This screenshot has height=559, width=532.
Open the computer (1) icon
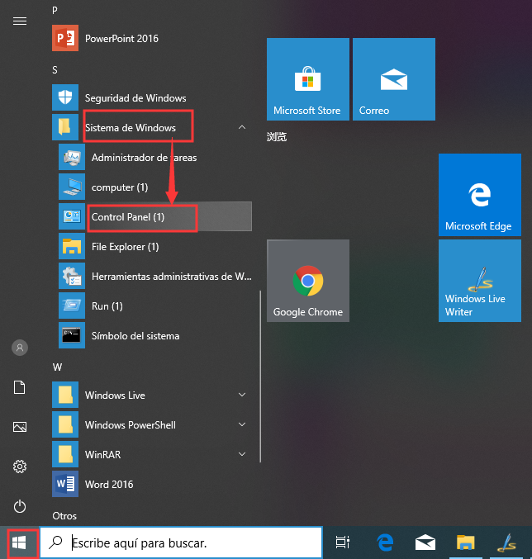coord(72,187)
